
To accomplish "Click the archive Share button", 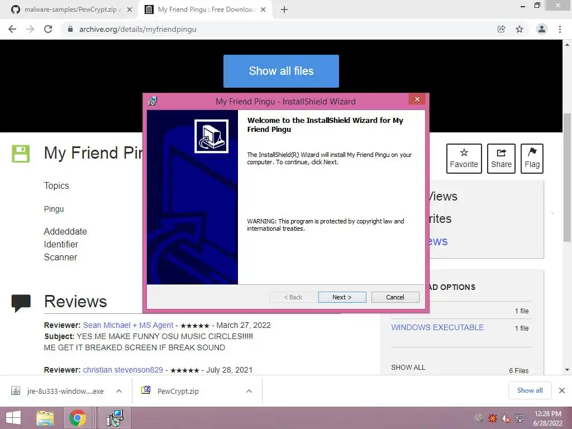I will pyautogui.click(x=501, y=158).
